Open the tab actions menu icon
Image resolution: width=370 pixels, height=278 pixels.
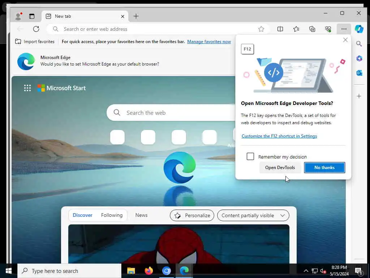[32, 16]
